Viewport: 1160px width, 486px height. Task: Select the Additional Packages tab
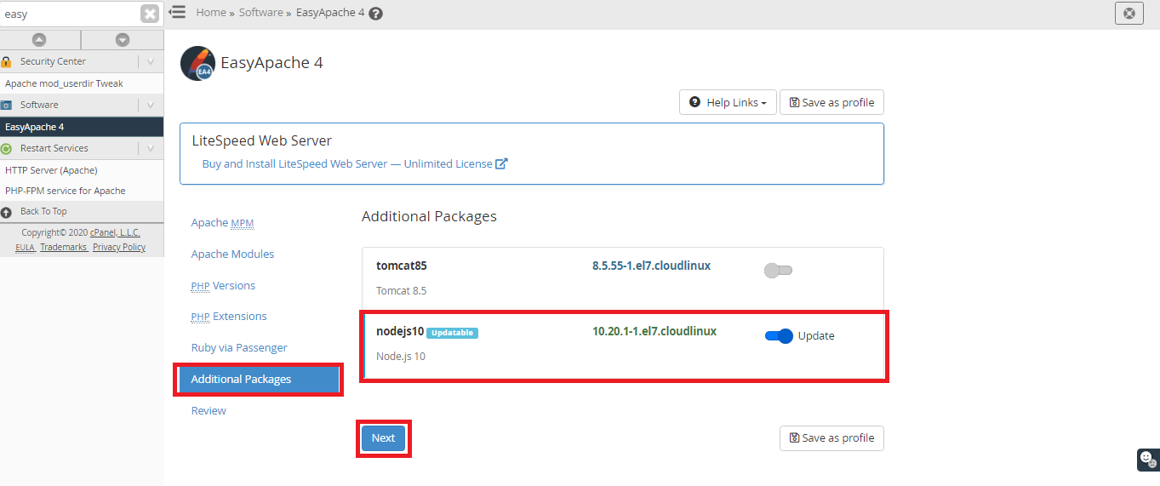(258, 380)
